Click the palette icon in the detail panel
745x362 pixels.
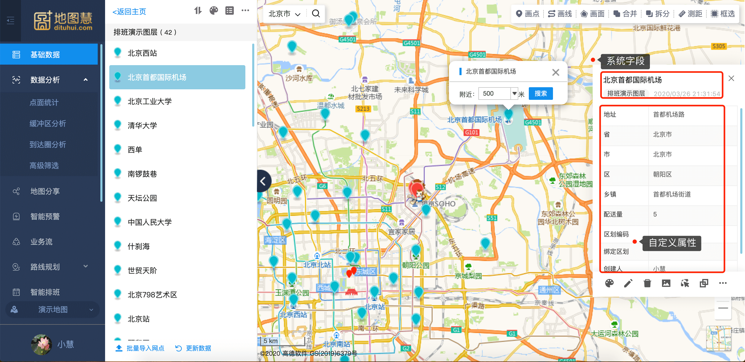point(609,283)
